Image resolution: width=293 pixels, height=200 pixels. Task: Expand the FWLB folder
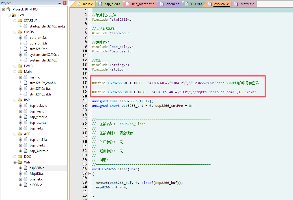pos(15,66)
